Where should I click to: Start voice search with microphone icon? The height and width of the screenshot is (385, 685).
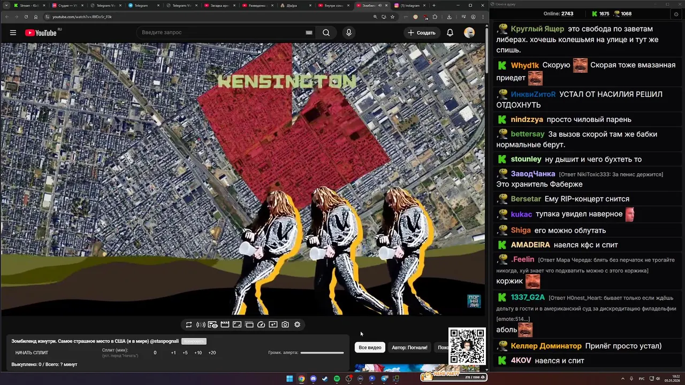(349, 33)
